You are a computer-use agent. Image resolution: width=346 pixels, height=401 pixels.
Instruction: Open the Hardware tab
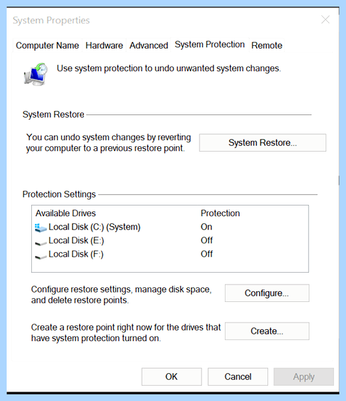click(104, 45)
